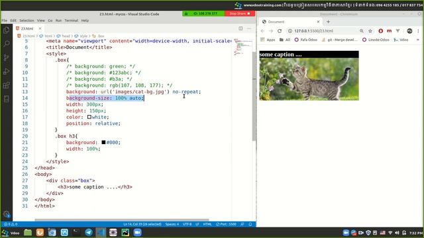
Task: Click the white color swatch on line 17
Action: pyautogui.click(x=89, y=117)
